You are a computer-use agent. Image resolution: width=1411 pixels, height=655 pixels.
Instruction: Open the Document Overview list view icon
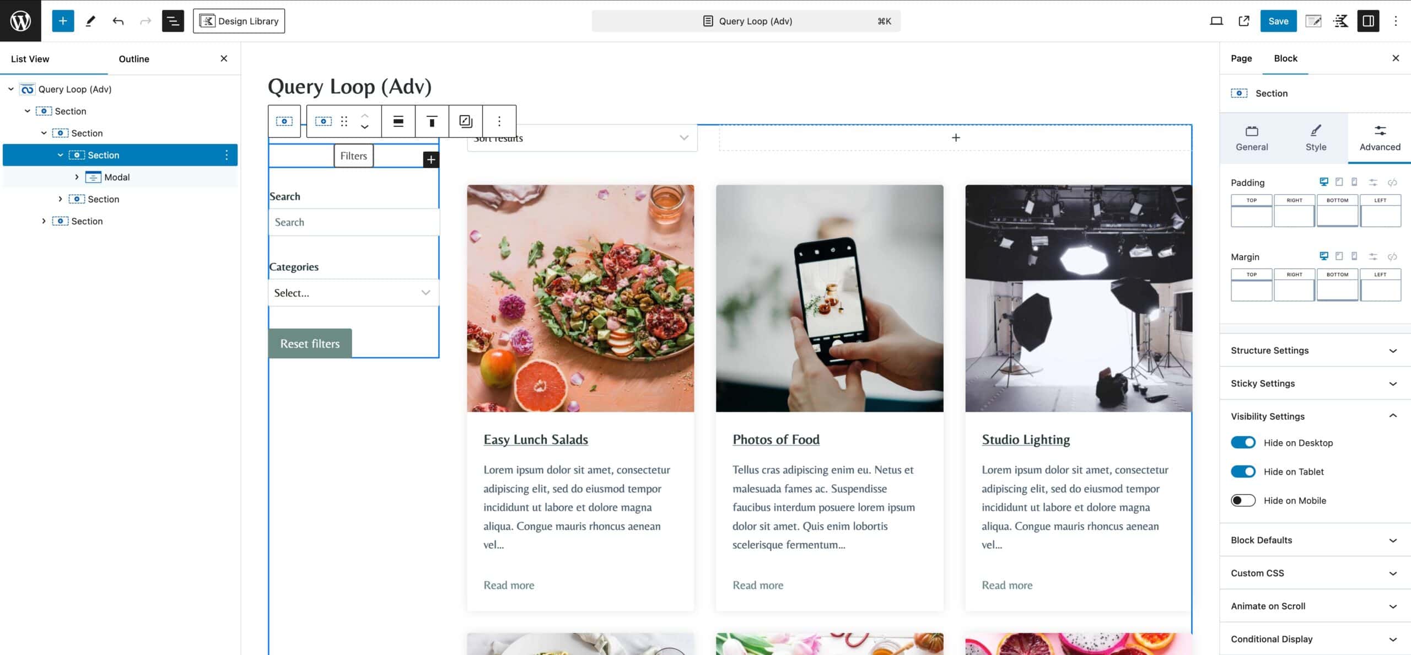(x=173, y=20)
